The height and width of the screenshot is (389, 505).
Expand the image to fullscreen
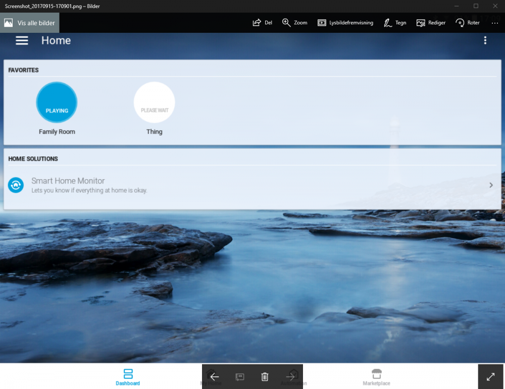[x=491, y=376]
